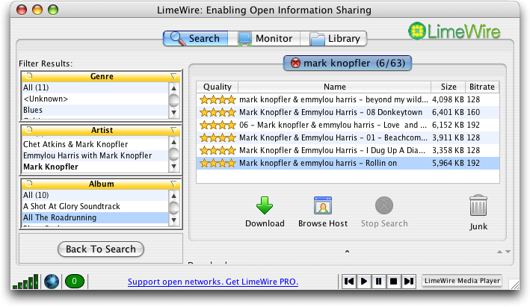Click the Browse Host icon
Image resolution: width=530 pixels, height=307 pixels.
pos(323,205)
